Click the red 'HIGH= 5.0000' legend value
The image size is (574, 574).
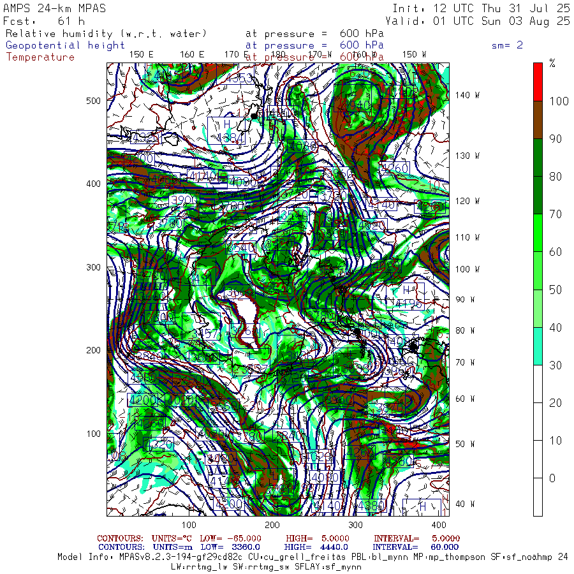318,539
